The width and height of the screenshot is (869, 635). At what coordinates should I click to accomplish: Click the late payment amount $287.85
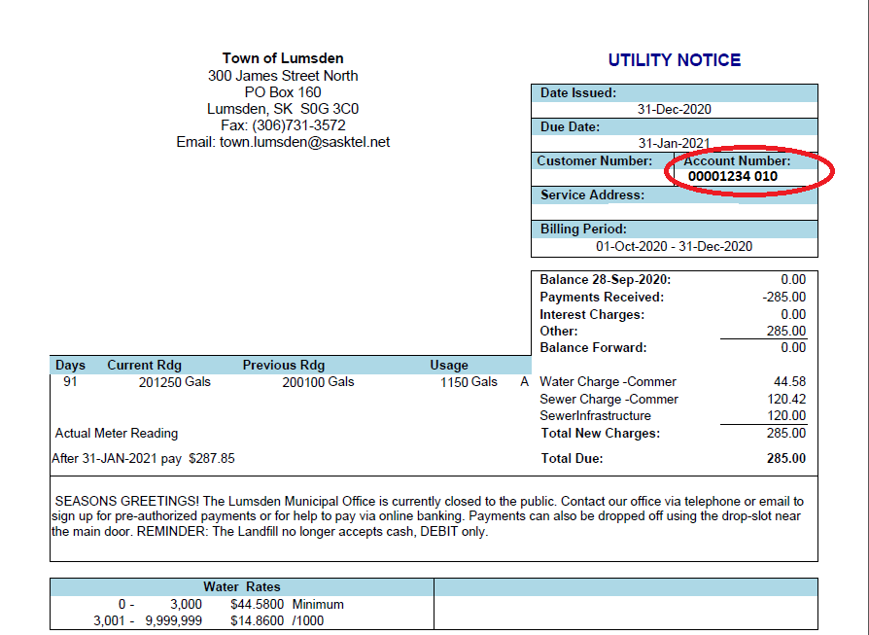pos(211,458)
